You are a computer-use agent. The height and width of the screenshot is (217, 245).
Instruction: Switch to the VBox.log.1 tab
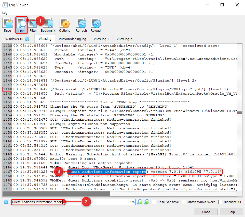[101, 39]
